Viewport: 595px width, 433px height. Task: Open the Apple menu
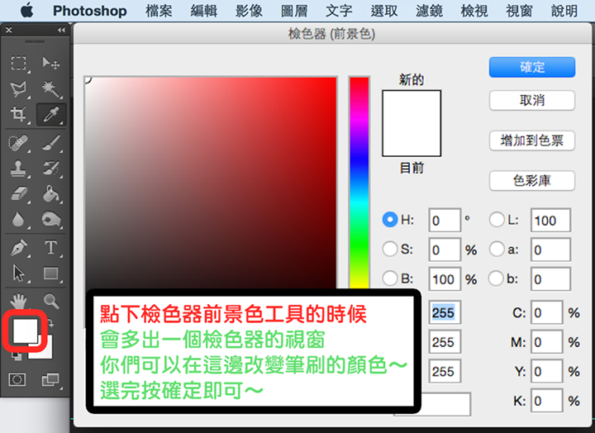(x=27, y=11)
